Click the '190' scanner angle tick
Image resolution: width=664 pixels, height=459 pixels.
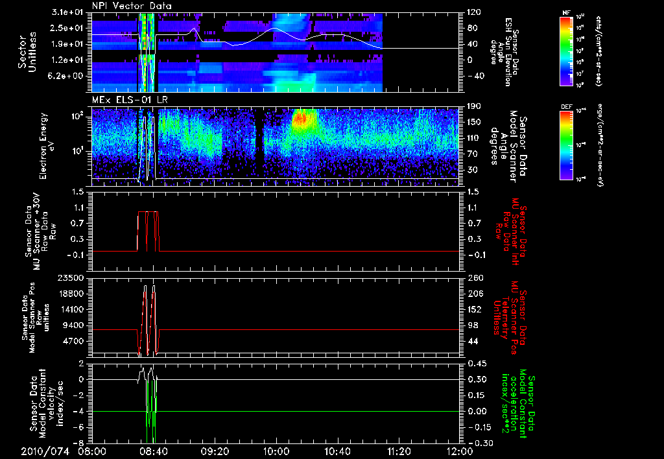474,106
